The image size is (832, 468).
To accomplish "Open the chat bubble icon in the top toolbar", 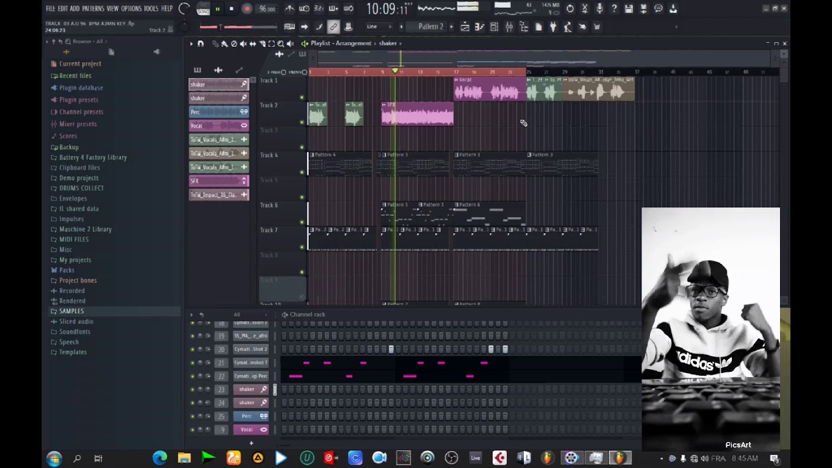I will (658, 8).
